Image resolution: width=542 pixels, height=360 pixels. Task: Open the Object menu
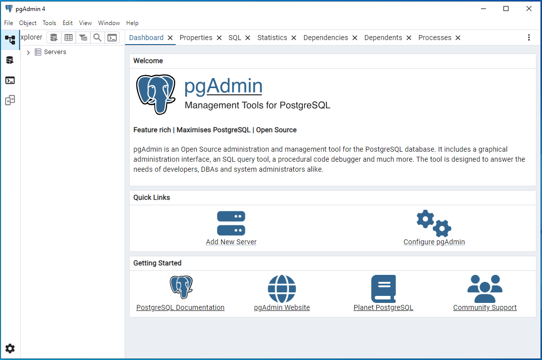pyautogui.click(x=28, y=23)
